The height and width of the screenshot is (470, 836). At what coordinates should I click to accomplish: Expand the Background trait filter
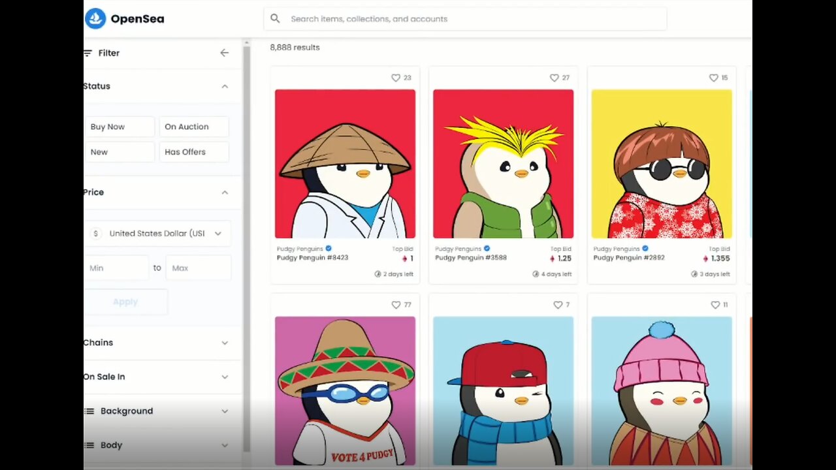tap(225, 411)
